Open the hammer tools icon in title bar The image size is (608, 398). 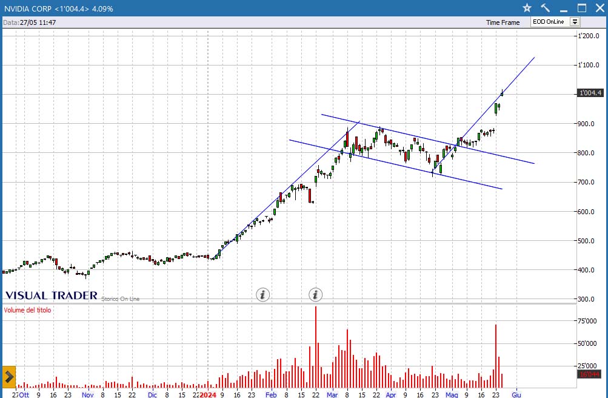545,8
